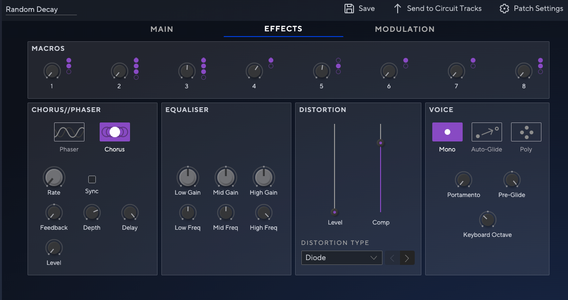Select the Phaser effect icon

(x=69, y=131)
